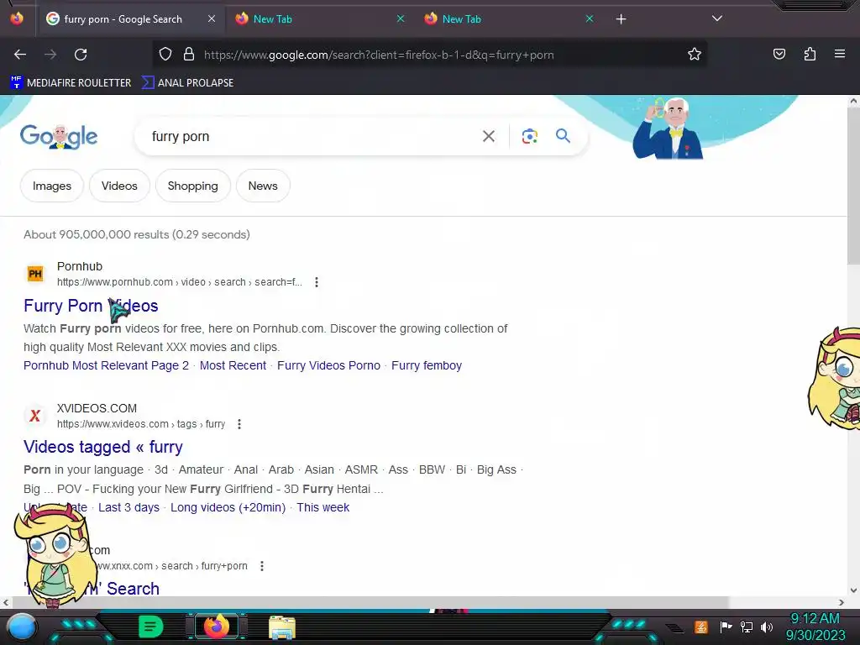This screenshot has height=645, width=860.
Task: Open 'Long videos (+20min)' sitelink
Action: 228,507
